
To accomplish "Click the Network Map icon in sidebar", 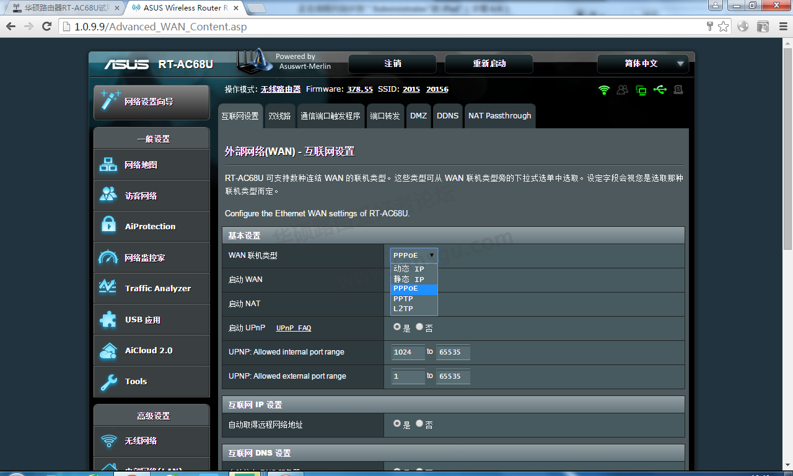I will click(x=108, y=165).
